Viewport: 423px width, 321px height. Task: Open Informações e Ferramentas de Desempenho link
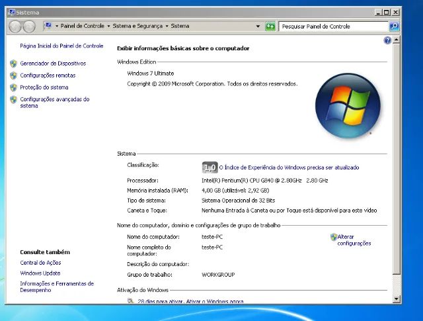pos(57,287)
